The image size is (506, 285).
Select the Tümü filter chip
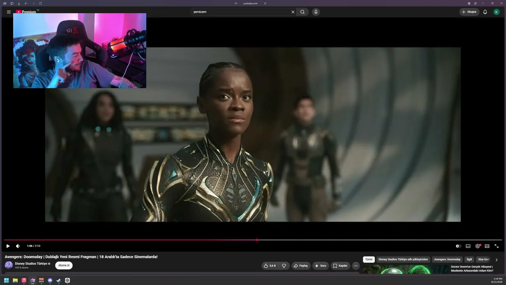pyautogui.click(x=369, y=259)
